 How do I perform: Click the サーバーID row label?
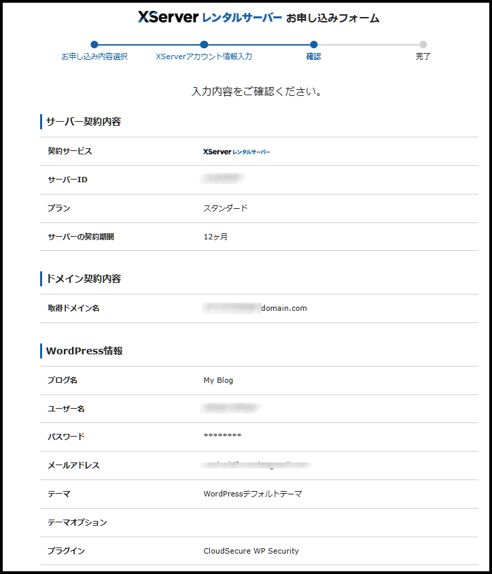tap(68, 180)
